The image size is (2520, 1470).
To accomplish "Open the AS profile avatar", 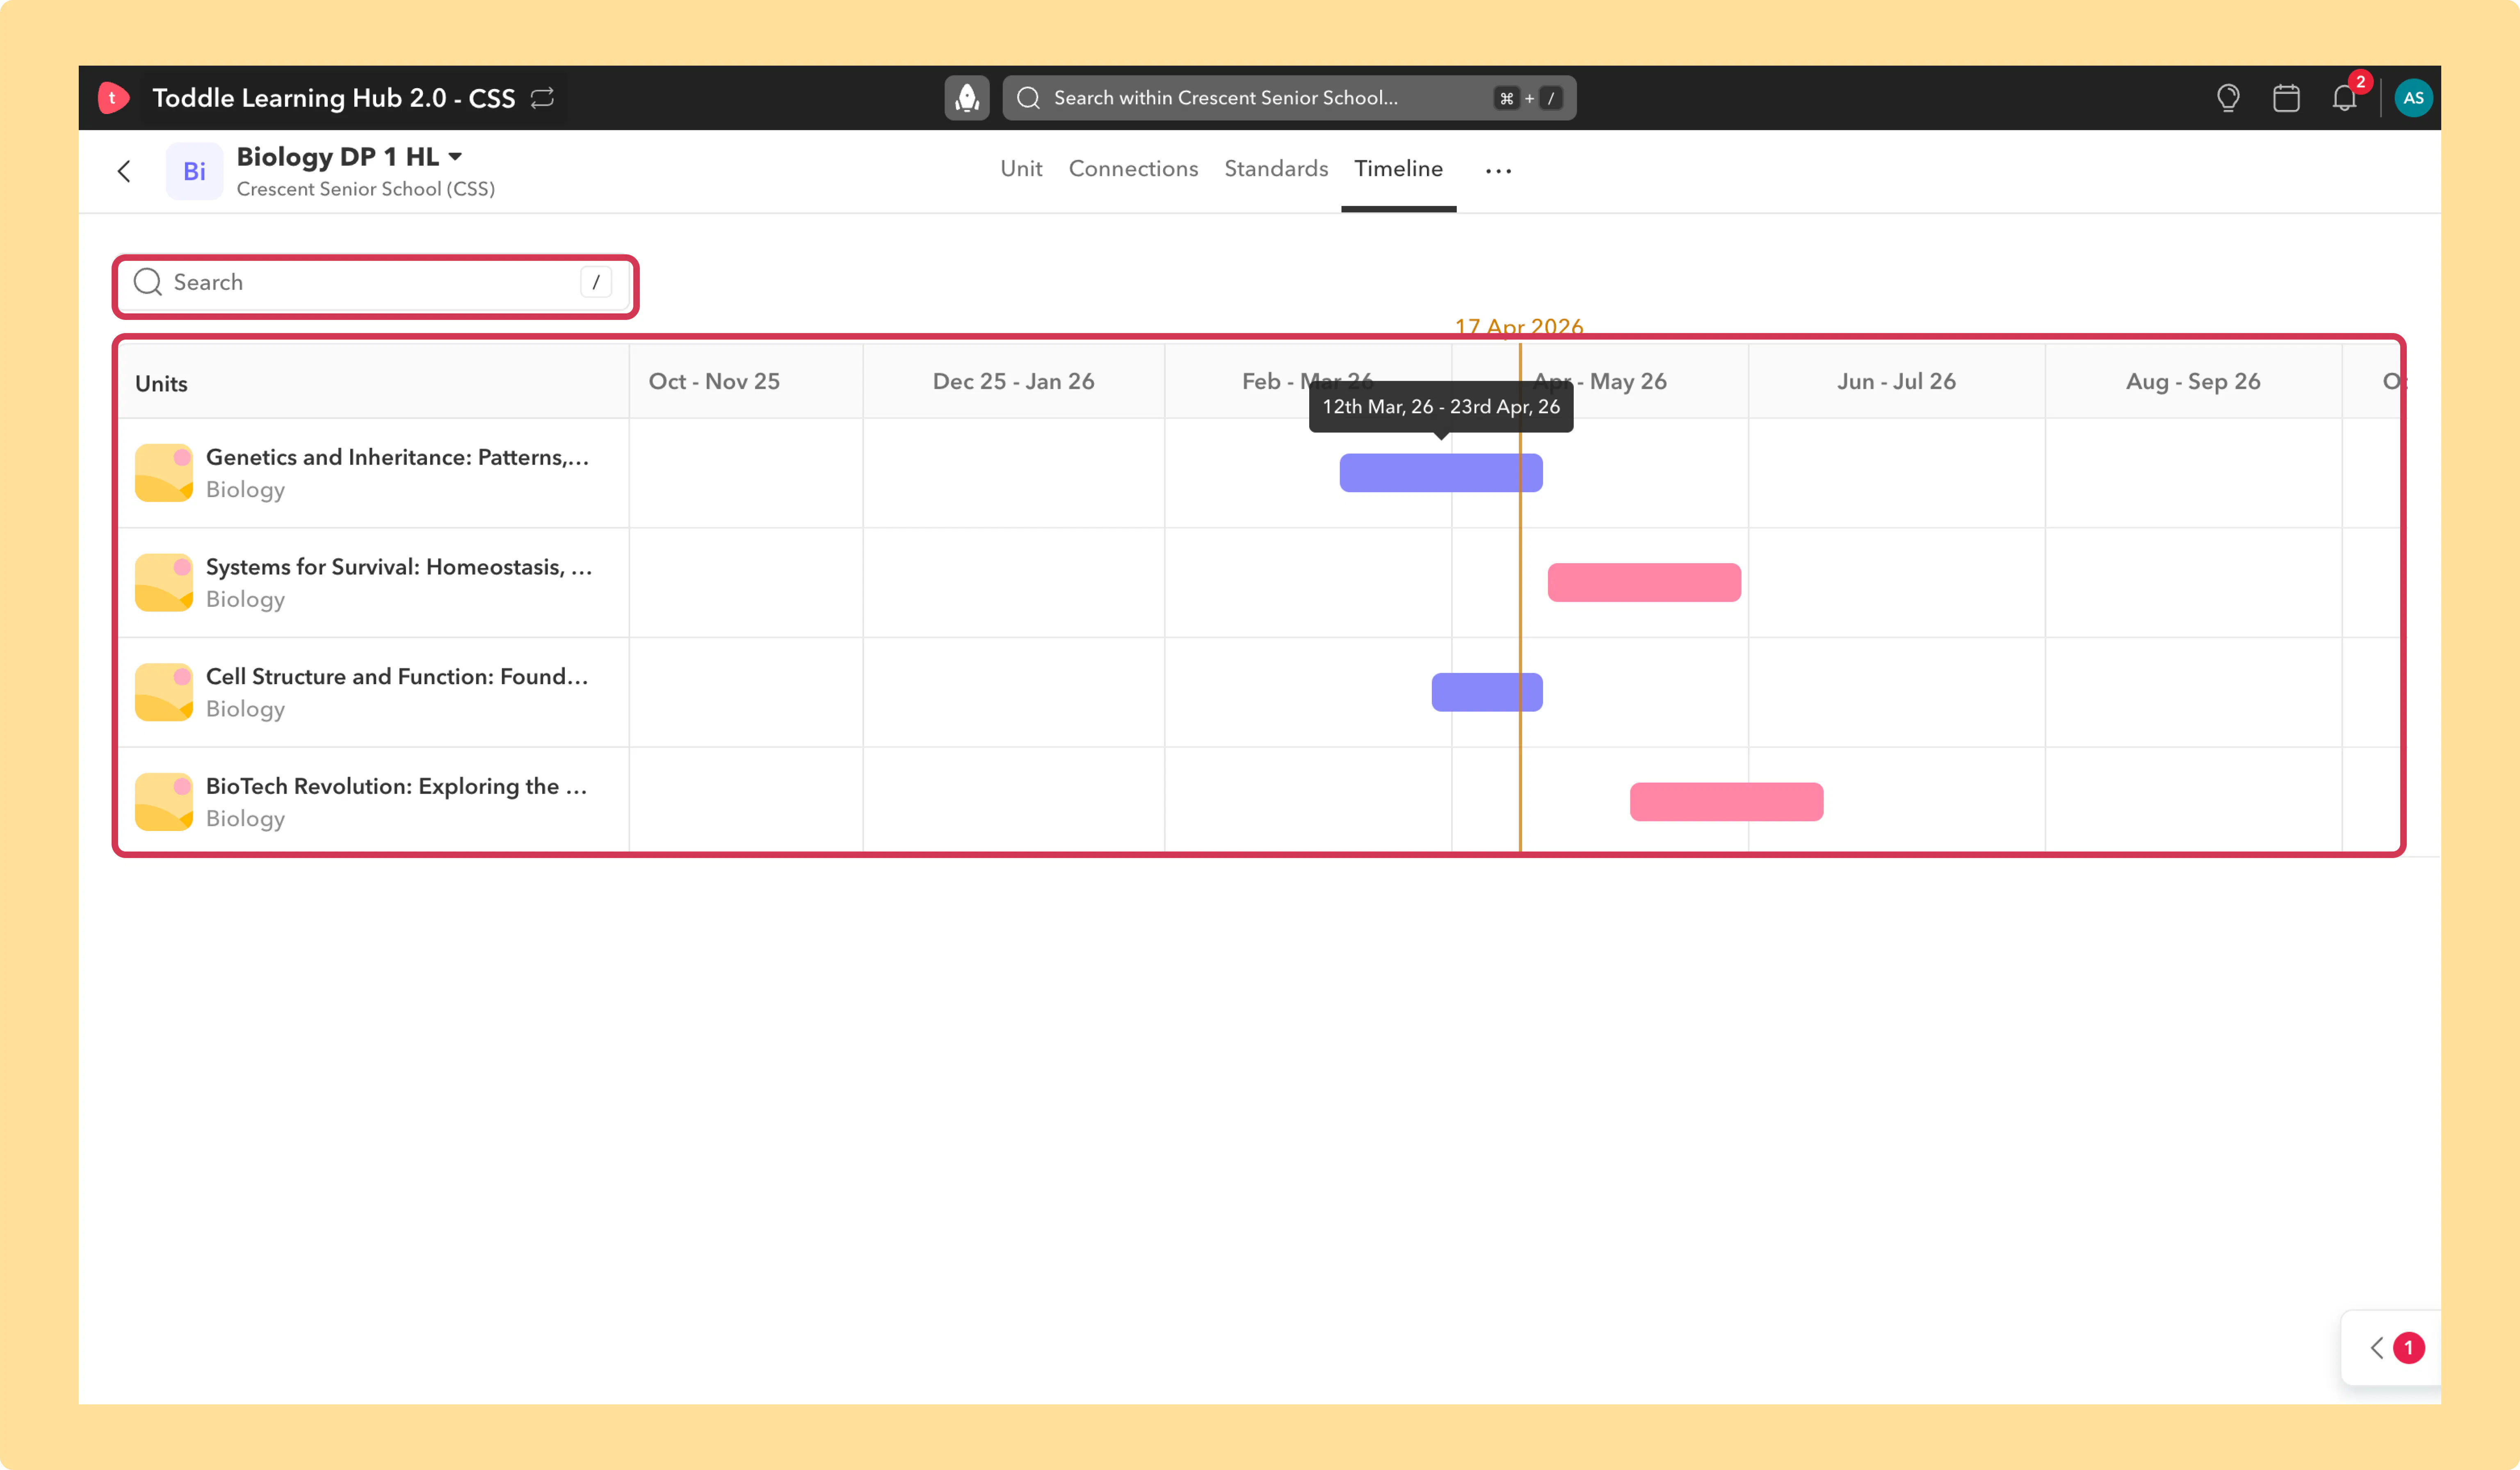I will 2413,98.
